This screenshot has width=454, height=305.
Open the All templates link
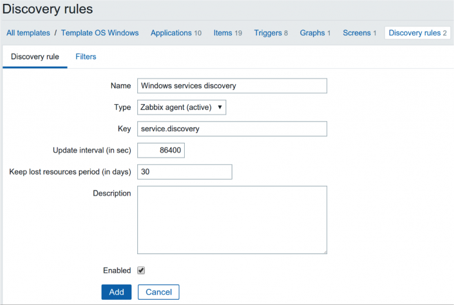(28, 33)
